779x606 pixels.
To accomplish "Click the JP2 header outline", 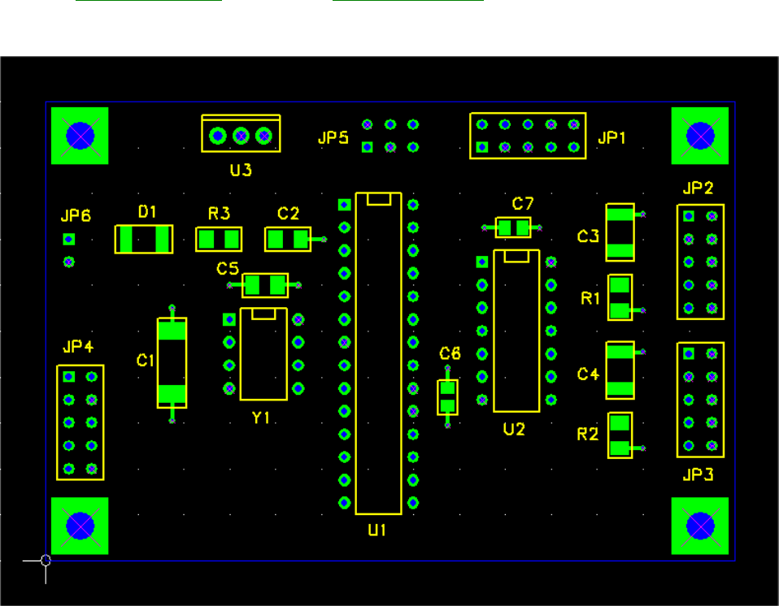I will (x=700, y=262).
